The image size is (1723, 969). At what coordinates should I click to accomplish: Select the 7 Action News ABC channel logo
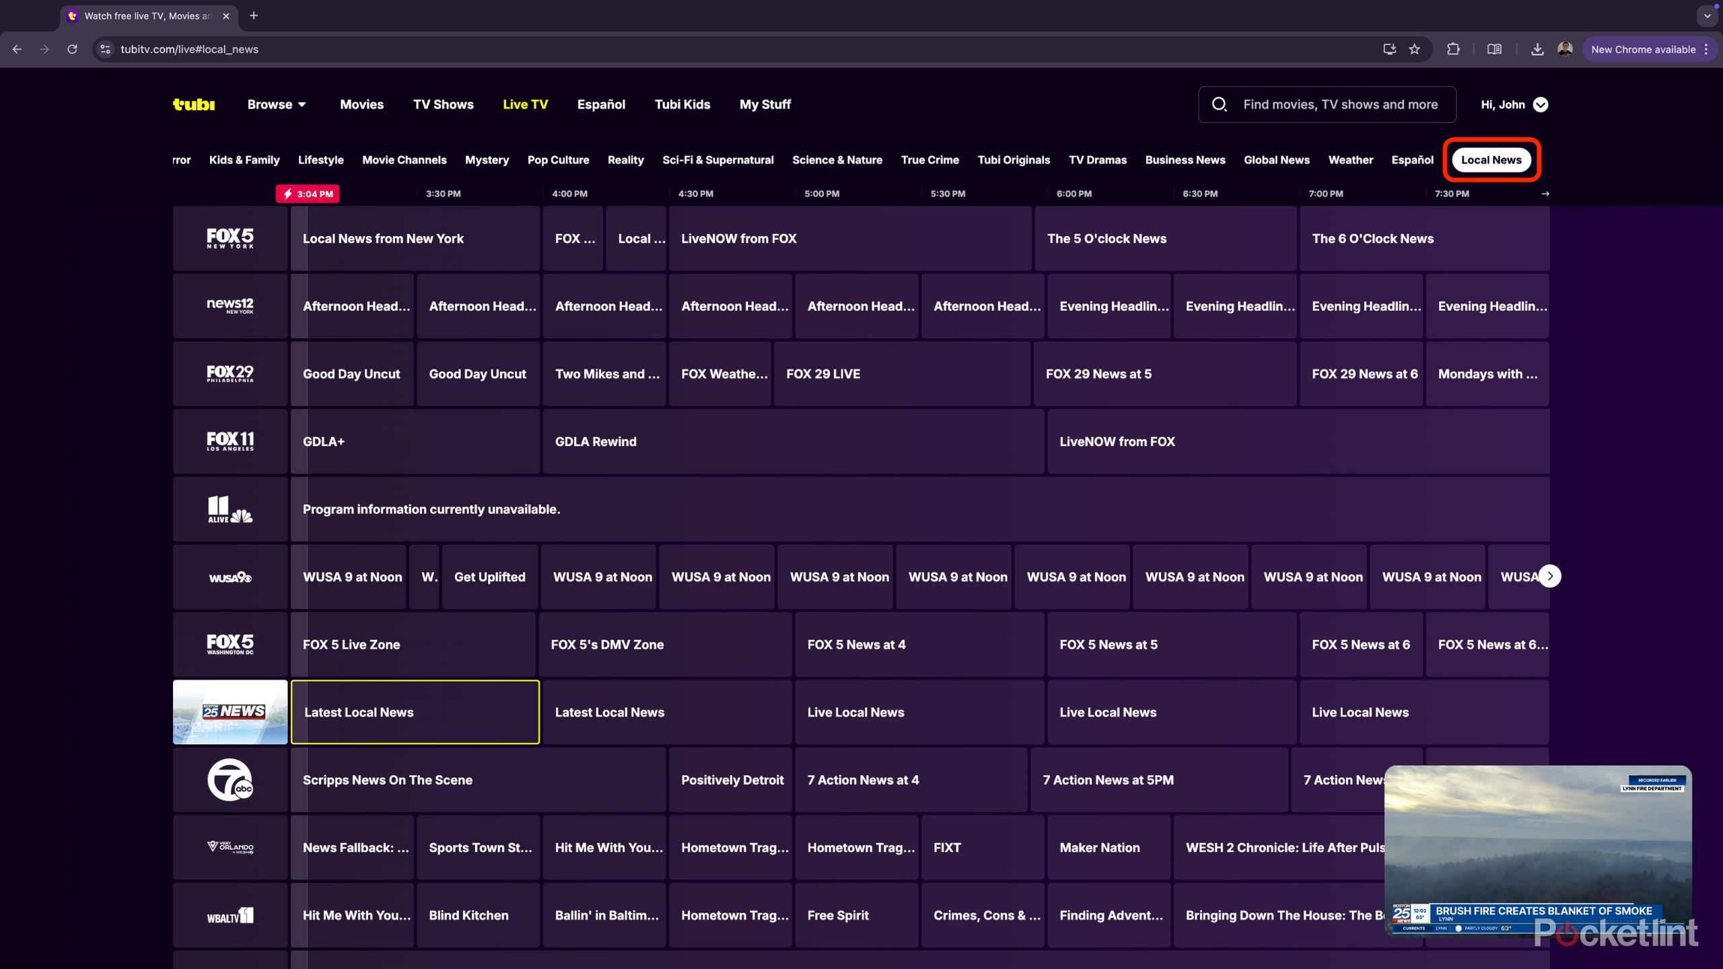tap(230, 780)
